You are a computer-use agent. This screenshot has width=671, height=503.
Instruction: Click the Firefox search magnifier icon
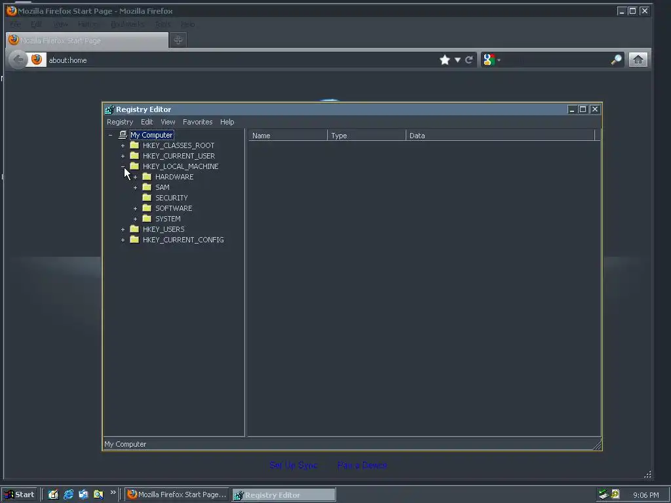tap(616, 60)
